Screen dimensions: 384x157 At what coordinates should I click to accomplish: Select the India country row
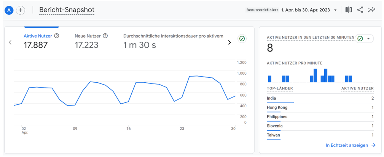320,98
